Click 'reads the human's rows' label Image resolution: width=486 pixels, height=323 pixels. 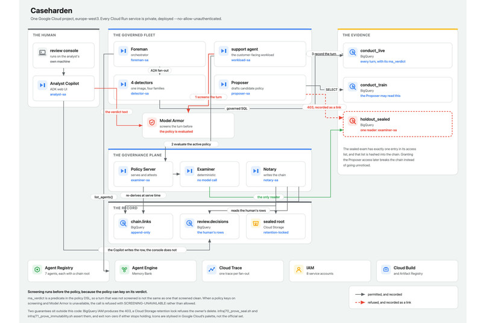pos(248,211)
